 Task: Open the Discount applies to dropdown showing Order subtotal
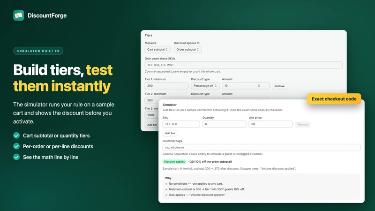click(x=187, y=50)
